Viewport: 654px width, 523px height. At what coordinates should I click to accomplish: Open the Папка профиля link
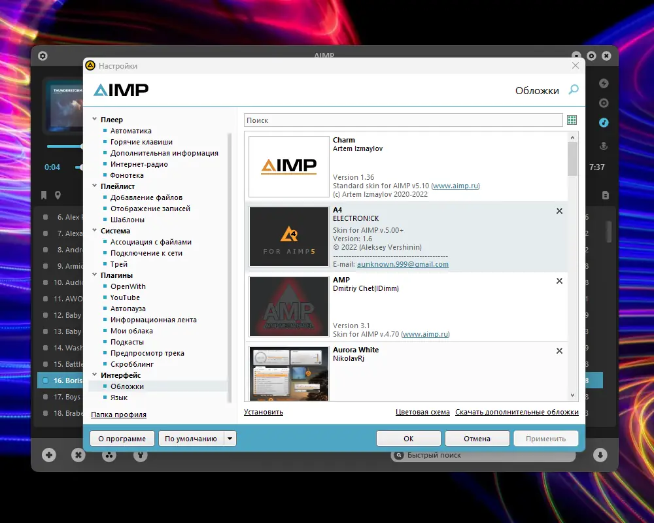(x=118, y=414)
